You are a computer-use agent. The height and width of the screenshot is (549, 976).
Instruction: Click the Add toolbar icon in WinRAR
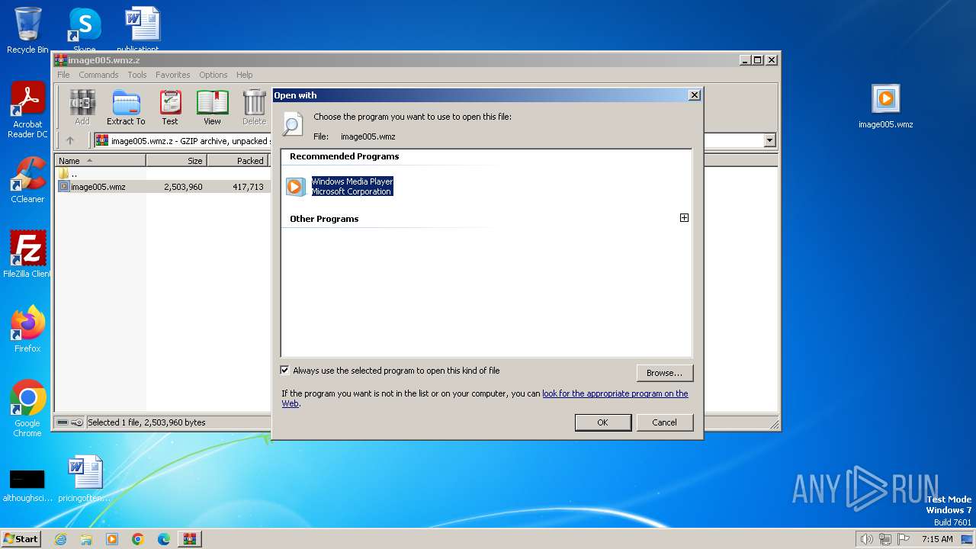click(x=82, y=107)
